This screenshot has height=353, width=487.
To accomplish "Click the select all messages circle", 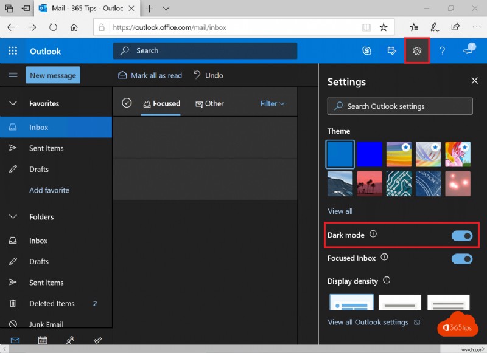I will 127,103.
